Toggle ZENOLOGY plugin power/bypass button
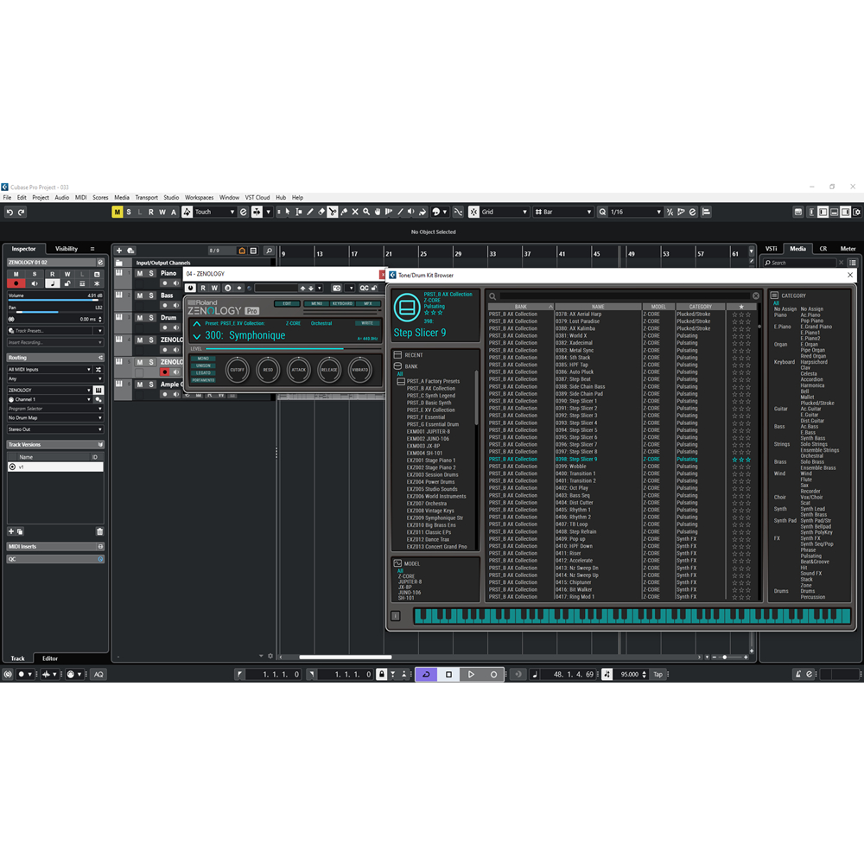 (x=190, y=289)
